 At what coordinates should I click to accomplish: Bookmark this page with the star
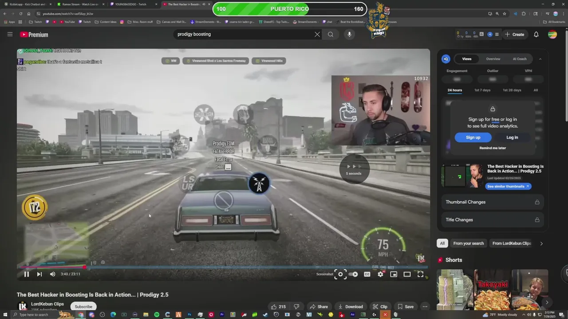pyautogui.click(x=505, y=14)
